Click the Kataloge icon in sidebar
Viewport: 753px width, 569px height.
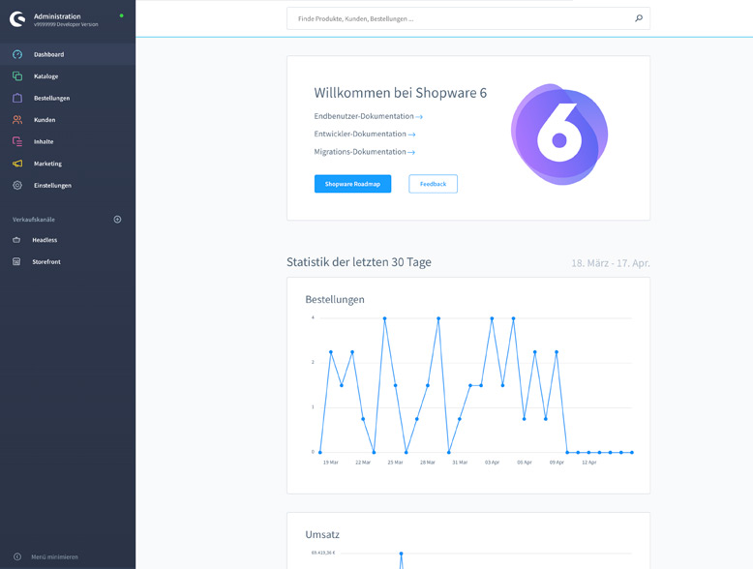(17, 76)
